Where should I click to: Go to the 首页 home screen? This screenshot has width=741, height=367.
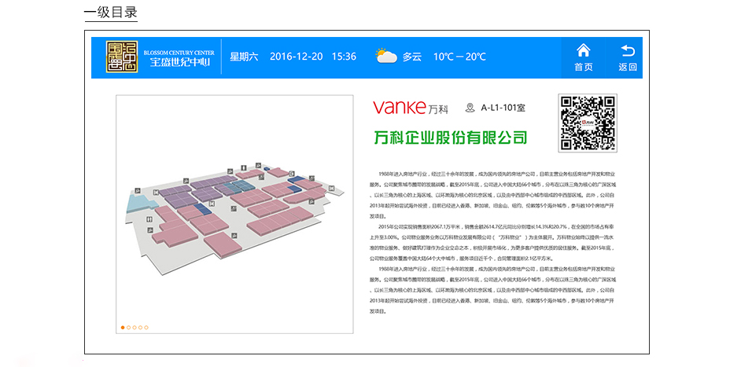pos(583,57)
